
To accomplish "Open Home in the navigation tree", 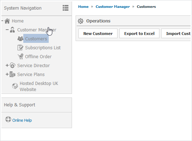I will point(18,21).
